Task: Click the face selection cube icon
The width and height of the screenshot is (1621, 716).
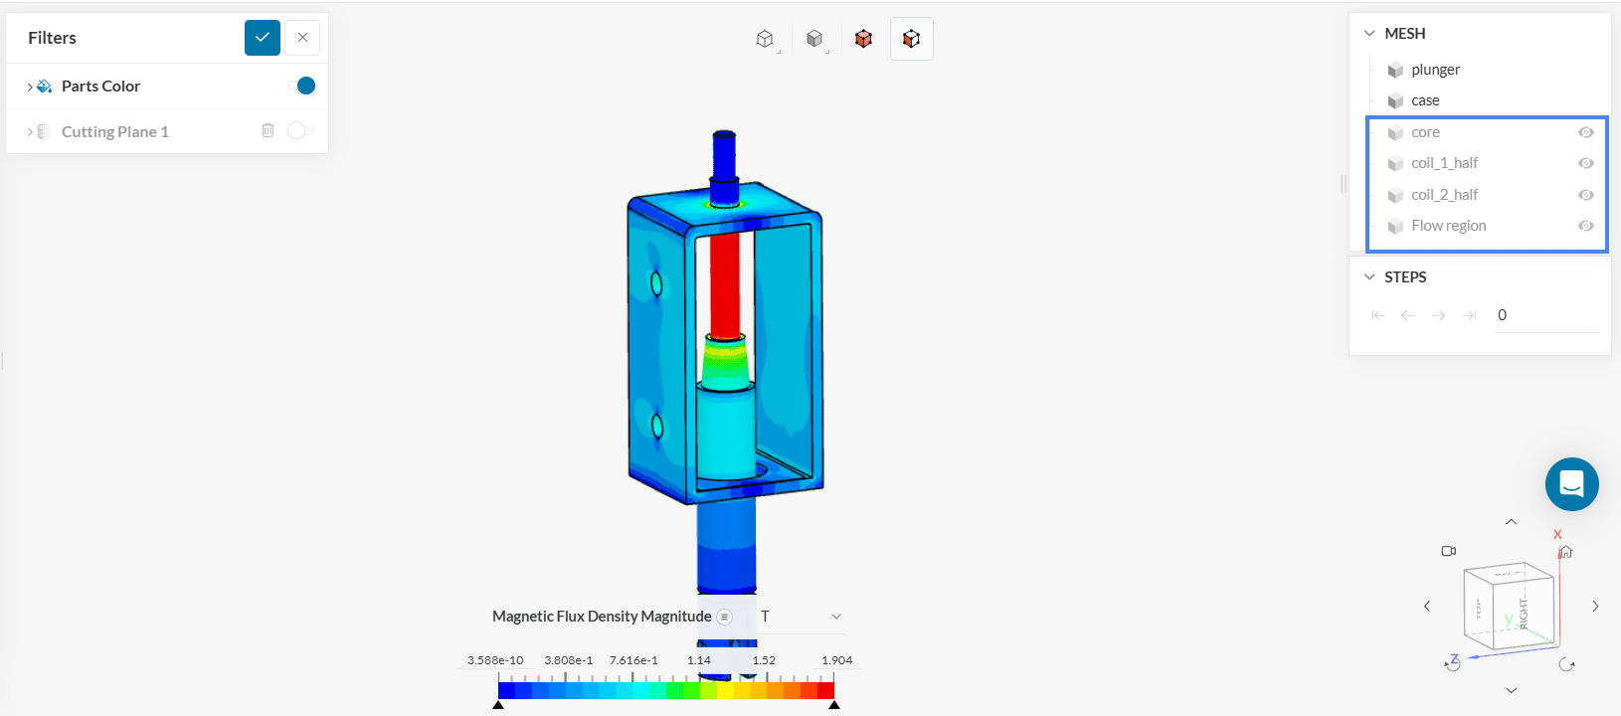Action: pos(911,39)
